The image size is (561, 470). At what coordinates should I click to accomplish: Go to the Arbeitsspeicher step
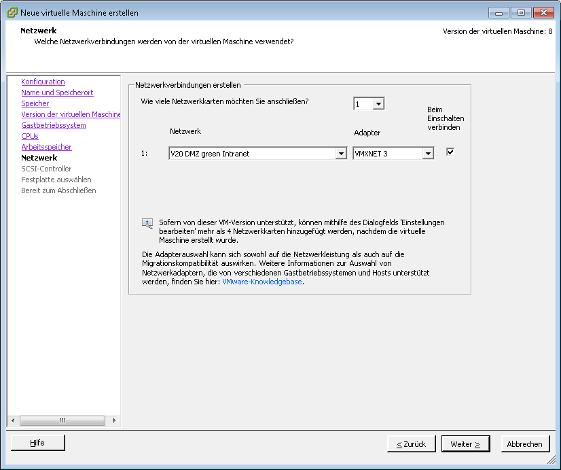[x=46, y=147]
